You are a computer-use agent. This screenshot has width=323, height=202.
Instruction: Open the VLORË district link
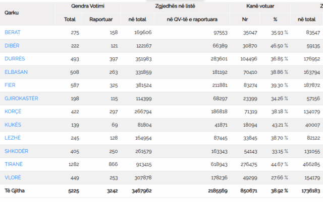13,177
